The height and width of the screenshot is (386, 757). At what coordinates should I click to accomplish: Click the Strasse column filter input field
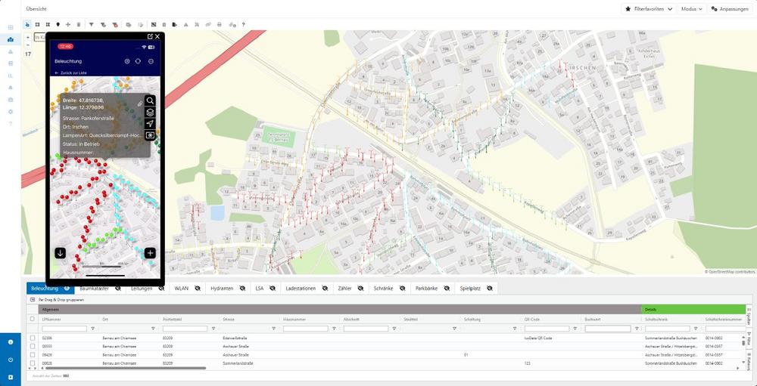tap(244, 329)
